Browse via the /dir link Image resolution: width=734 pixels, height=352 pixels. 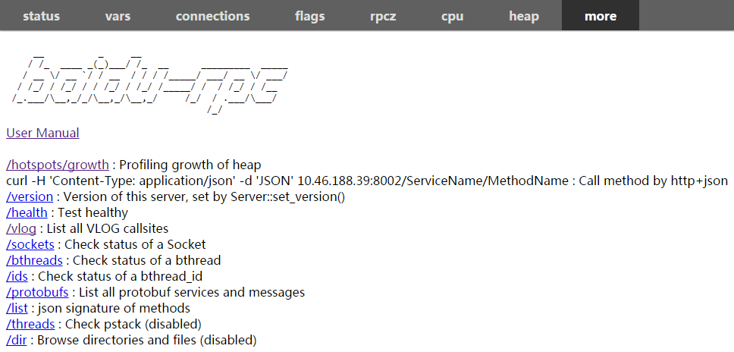coord(17,340)
